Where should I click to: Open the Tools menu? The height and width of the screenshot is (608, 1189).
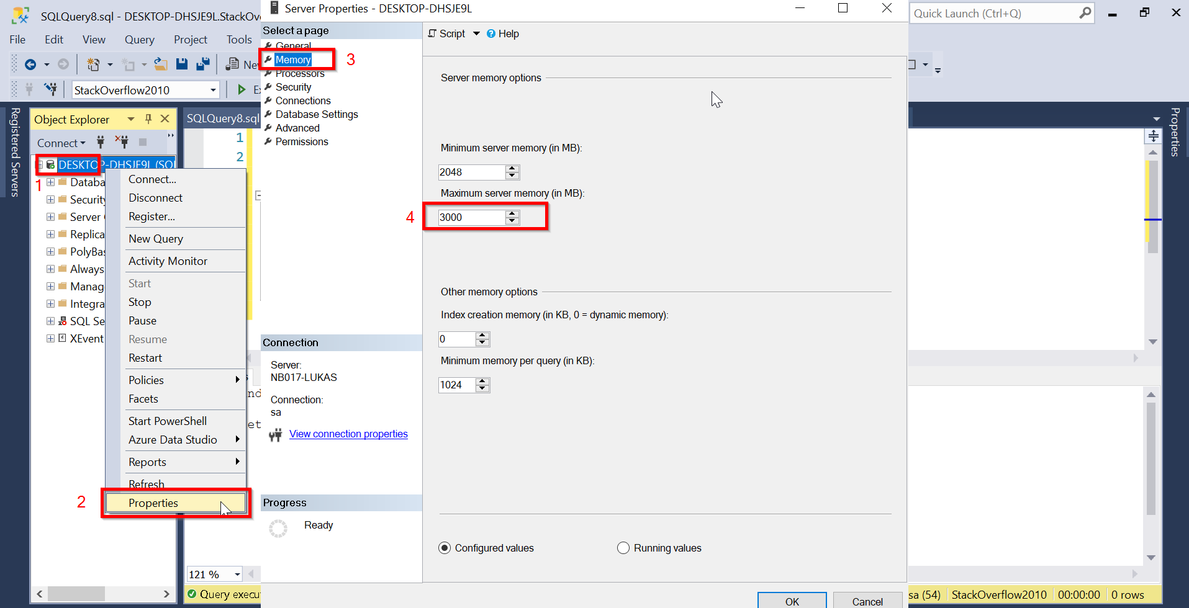click(239, 40)
